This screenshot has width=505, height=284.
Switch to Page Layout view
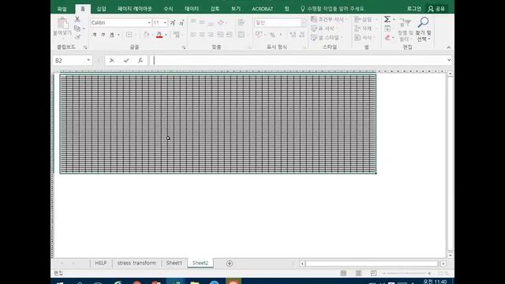click(358, 274)
